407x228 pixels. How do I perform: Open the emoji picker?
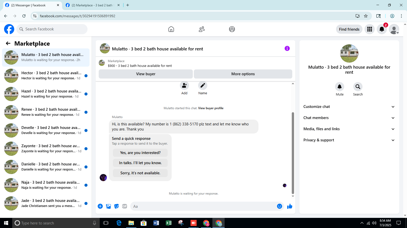point(280,206)
